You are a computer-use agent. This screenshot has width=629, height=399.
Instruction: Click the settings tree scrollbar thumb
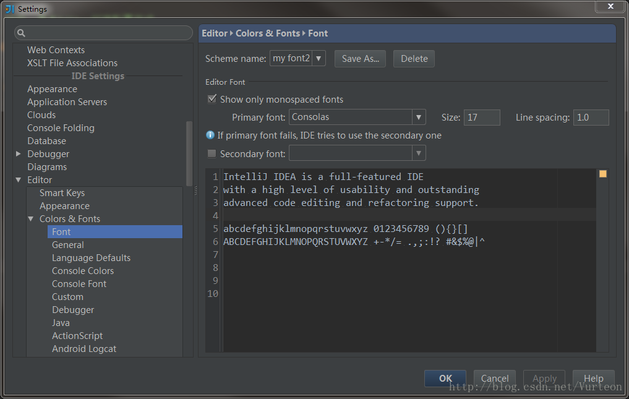189,153
